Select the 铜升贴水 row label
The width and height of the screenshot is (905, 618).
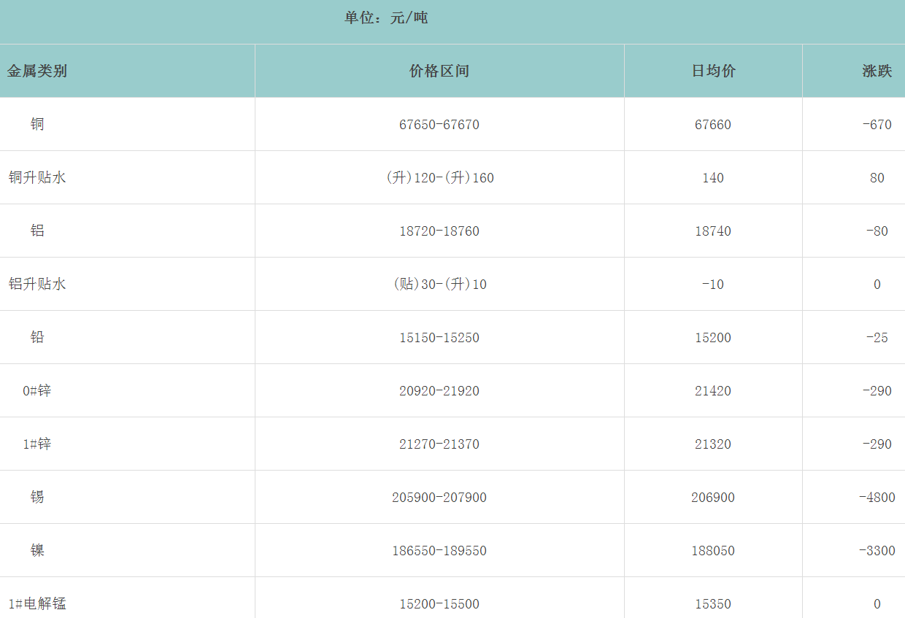[x=37, y=177]
